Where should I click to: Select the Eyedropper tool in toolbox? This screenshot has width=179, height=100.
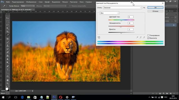click(x=8, y=35)
